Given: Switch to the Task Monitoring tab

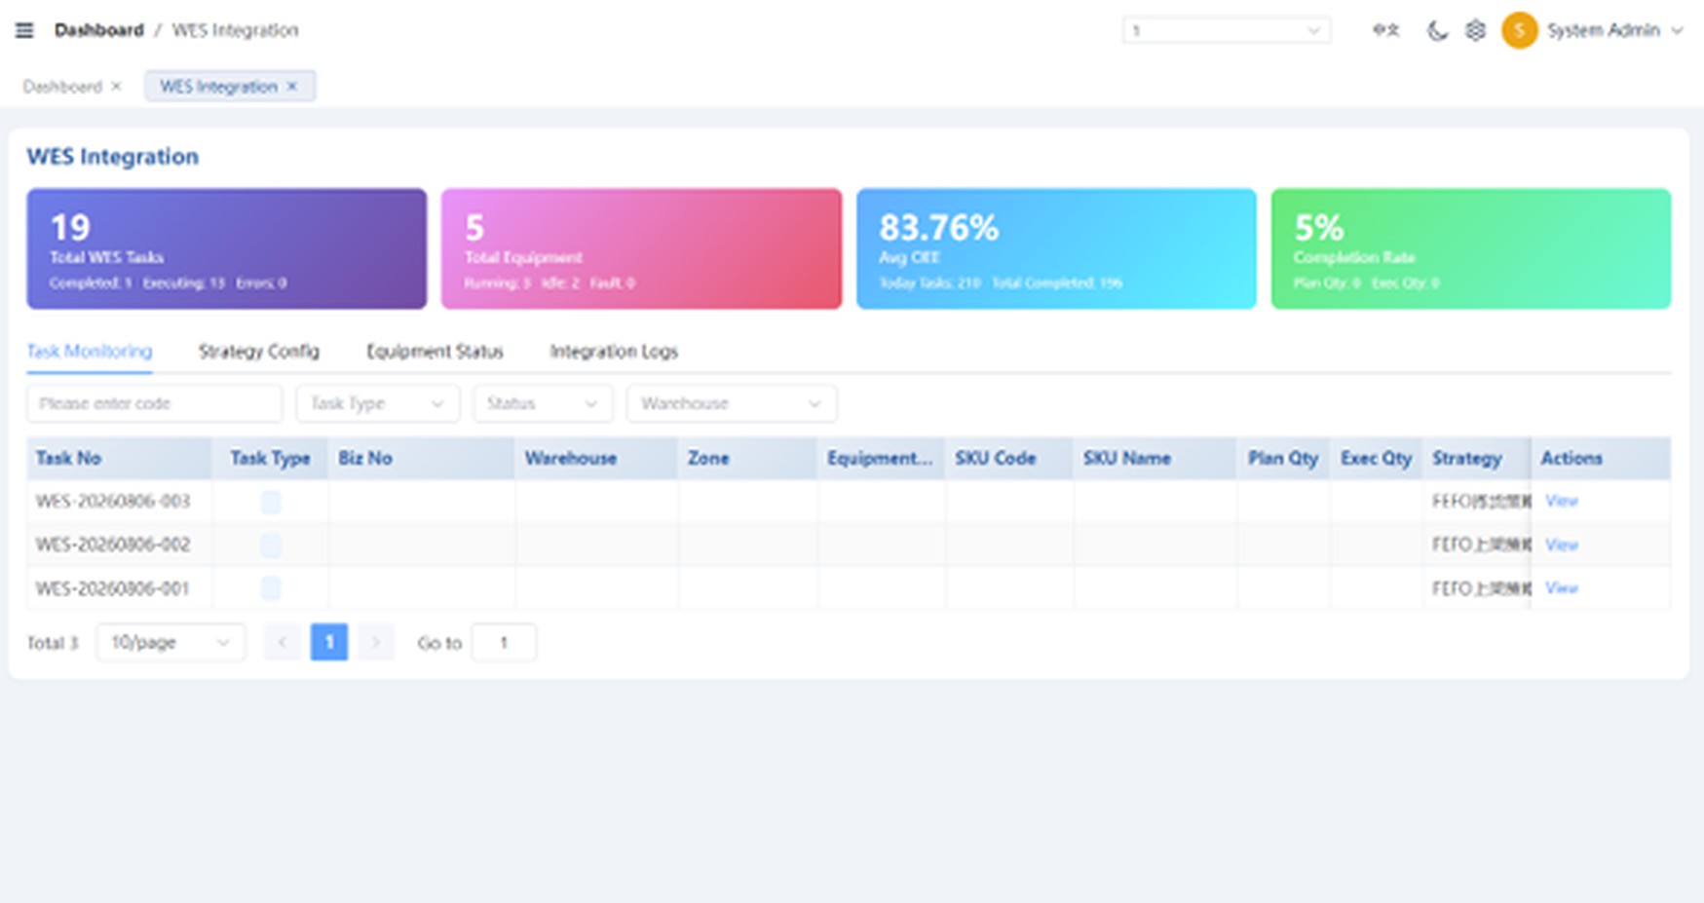Looking at the screenshot, I should coord(89,351).
